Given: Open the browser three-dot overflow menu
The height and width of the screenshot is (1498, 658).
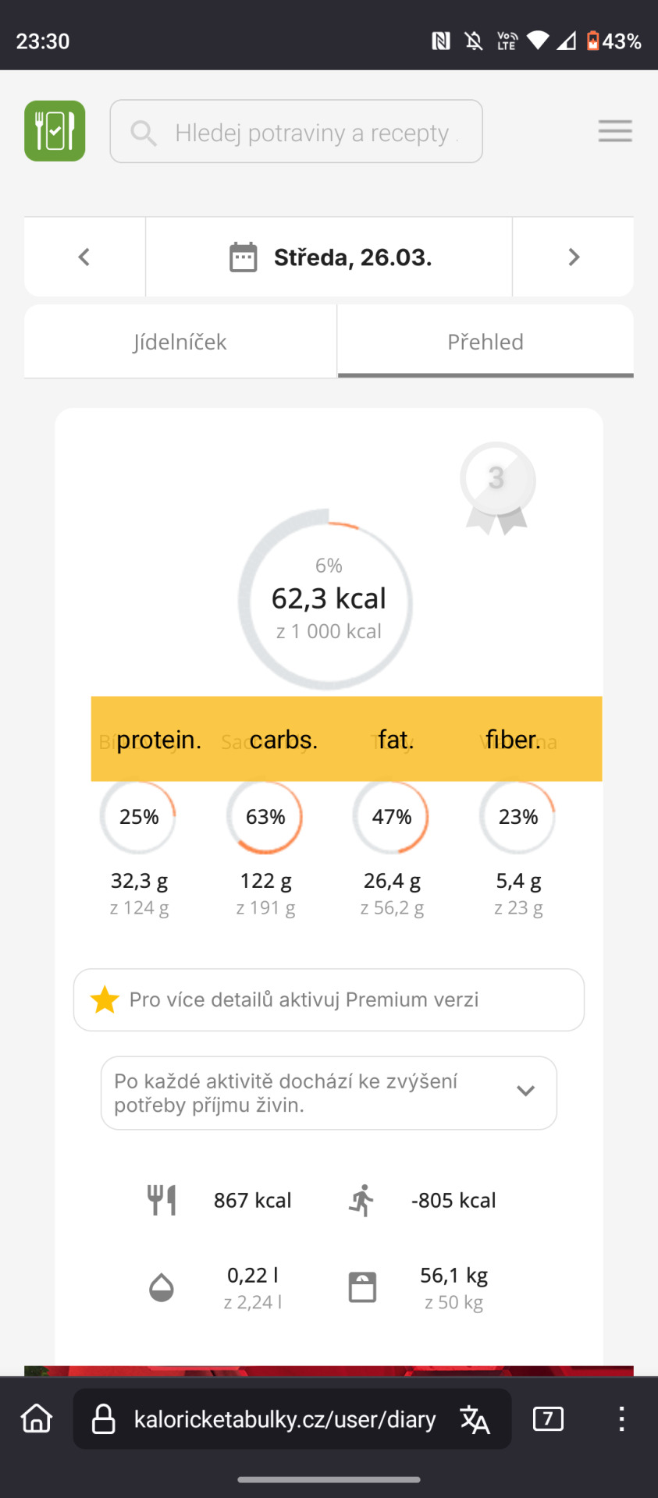Looking at the screenshot, I should pos(621,1418).
